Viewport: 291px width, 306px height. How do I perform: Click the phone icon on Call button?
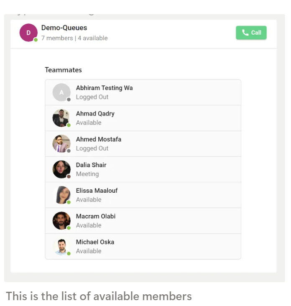tap(245, 32)
